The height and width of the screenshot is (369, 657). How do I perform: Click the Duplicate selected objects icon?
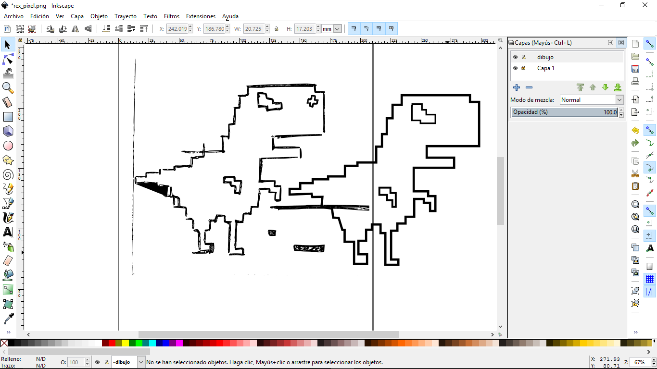(x=635, y=247)
